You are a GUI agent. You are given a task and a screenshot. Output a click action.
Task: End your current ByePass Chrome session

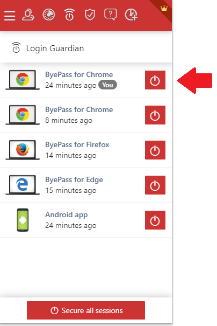[155, 80]
